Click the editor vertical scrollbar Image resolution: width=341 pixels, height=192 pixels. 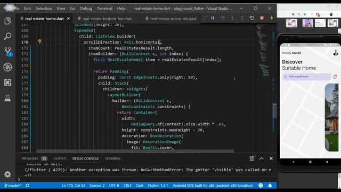click(275, 110)
